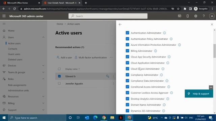Close the user details panel

[x=212, y=25]
